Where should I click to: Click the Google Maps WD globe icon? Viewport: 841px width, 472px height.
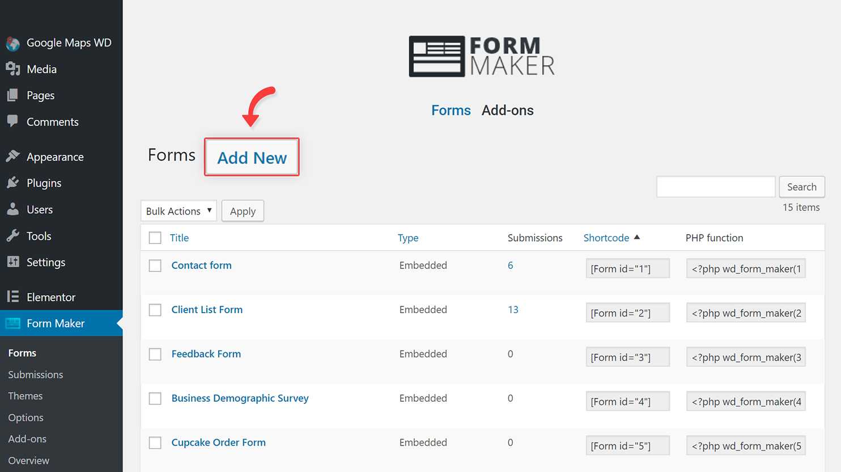point(12,44)
